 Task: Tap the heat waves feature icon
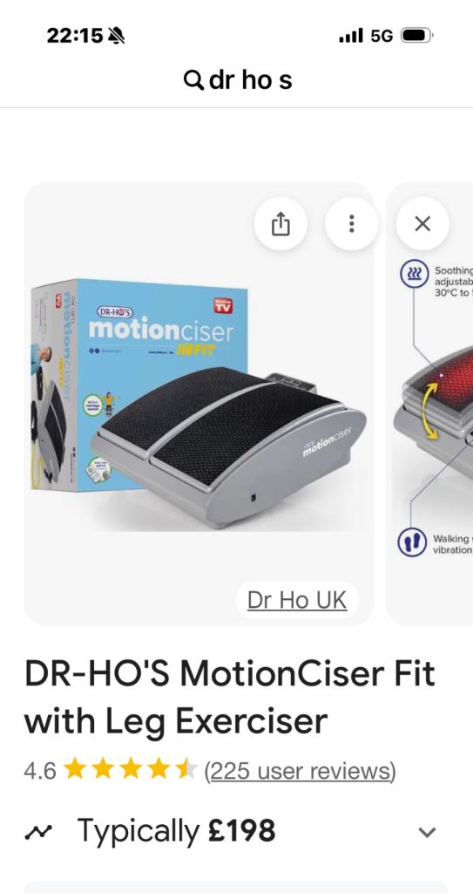tap(413, 273)
